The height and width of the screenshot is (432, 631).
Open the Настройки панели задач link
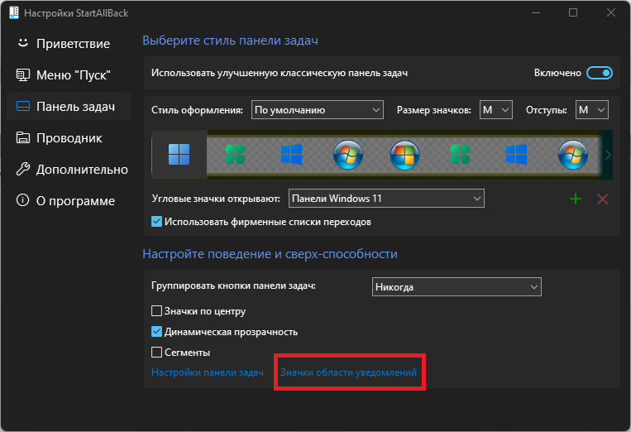[x=208, y=372]
